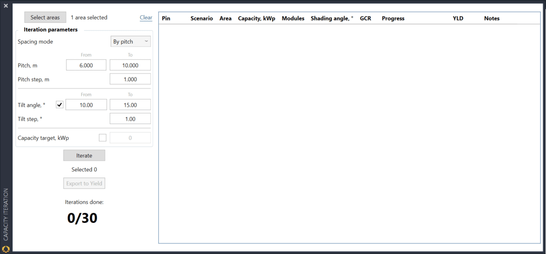Click the Clear link
This screenshot has height=254, width=546.
146,18
